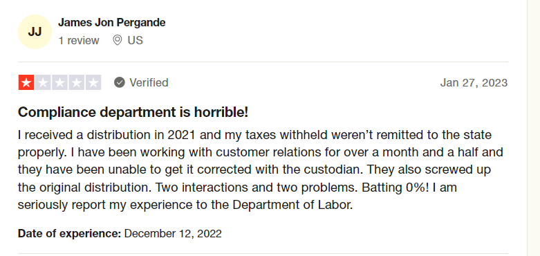Click 'Department of Labor' in the review text
The image size is (540, 256).
point(292,205)
